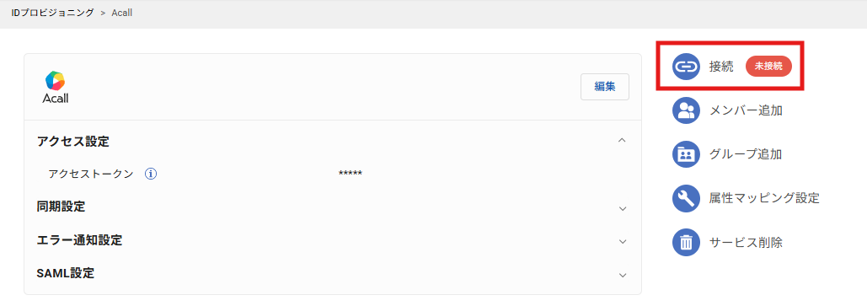Click the 同期設定 section heading
Image resolution: width=867 pixels, height=306 pixels.
61,207
